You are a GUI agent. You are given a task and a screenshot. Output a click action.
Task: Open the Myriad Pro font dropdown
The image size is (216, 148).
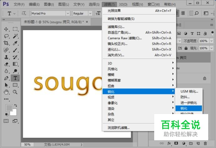[x=68, y=13]
